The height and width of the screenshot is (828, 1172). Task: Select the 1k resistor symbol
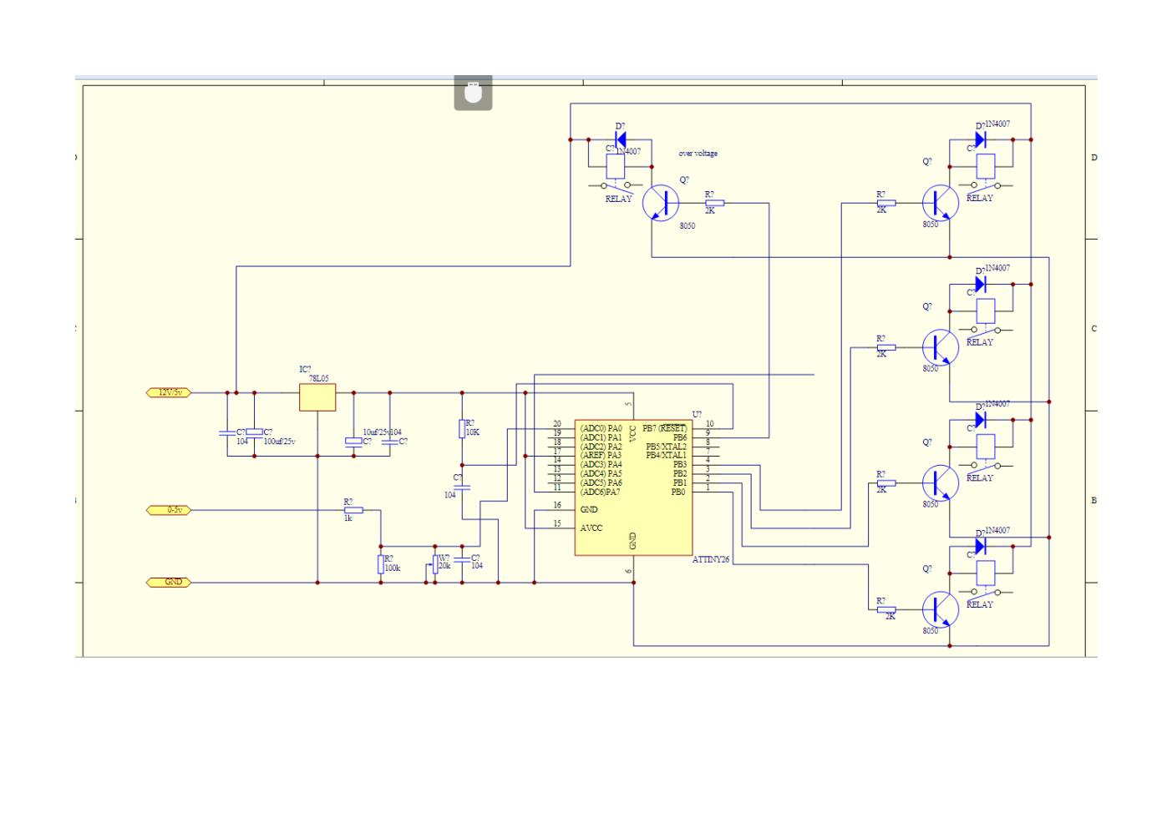(x=353, y=509)
